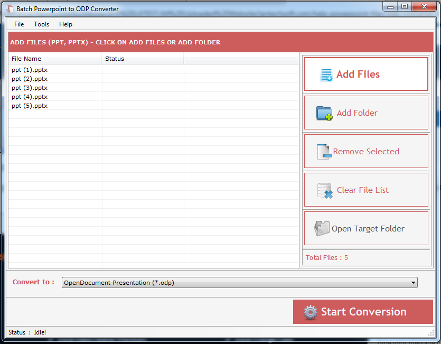Select file ppt (3).pptx

point(30,88)
